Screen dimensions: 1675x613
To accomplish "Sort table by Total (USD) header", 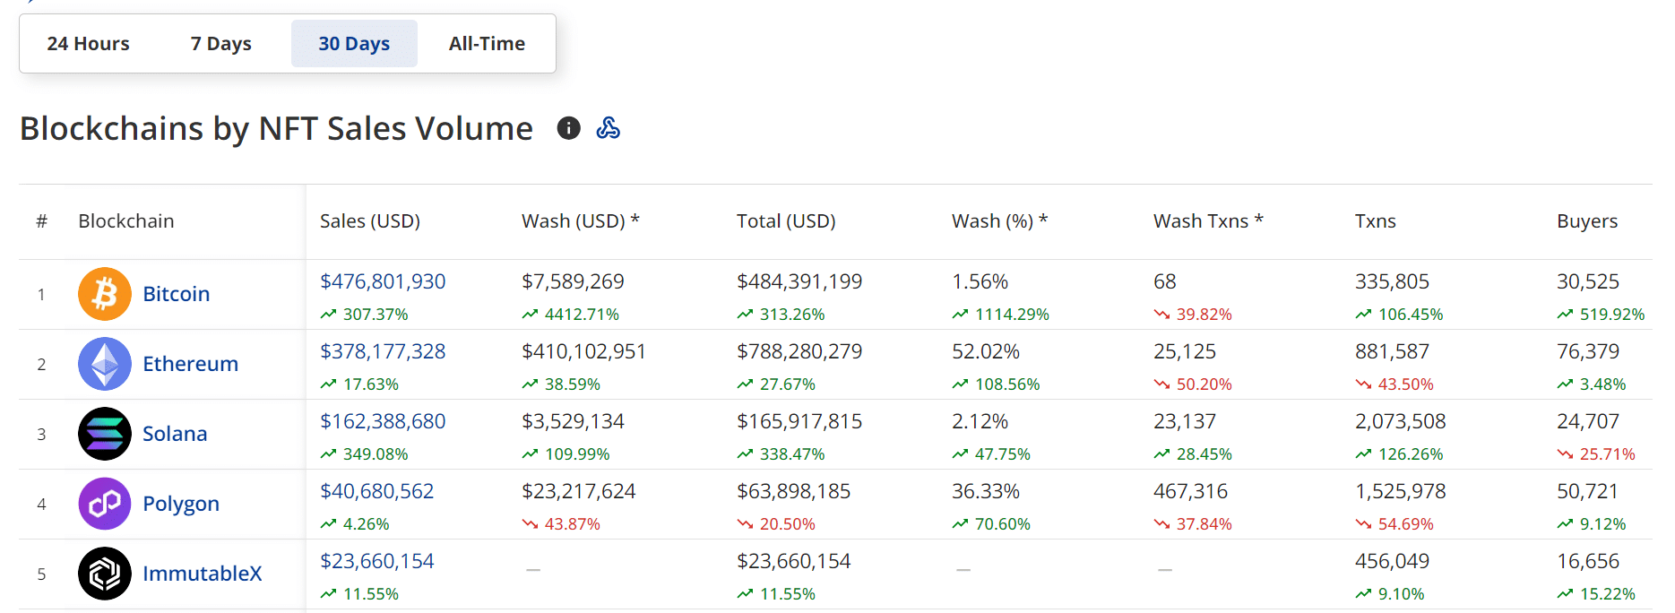I will [x=785, y=221].
